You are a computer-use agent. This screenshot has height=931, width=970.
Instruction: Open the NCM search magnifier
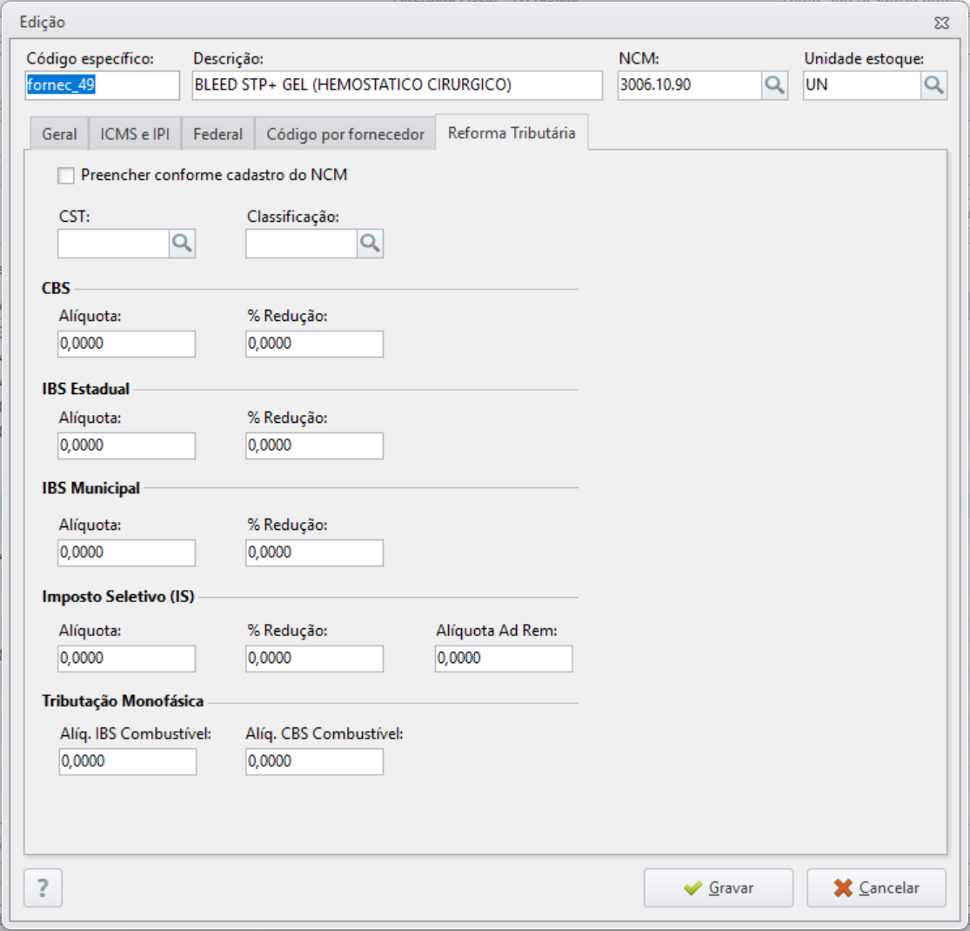774,85
